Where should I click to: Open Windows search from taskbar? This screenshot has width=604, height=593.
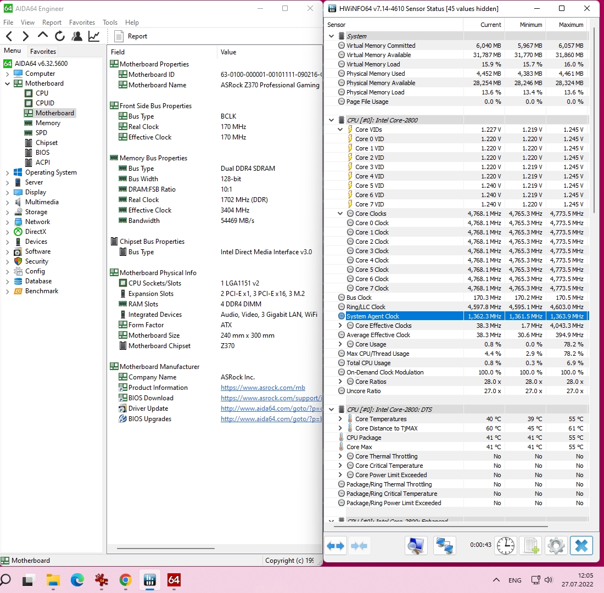coord(5,580)
